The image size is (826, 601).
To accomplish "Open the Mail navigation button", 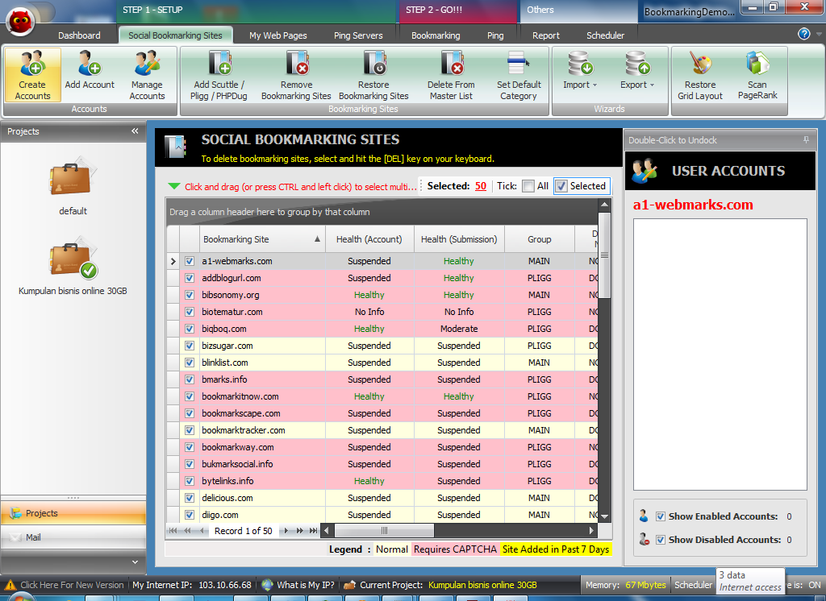I will pos(73,537).
